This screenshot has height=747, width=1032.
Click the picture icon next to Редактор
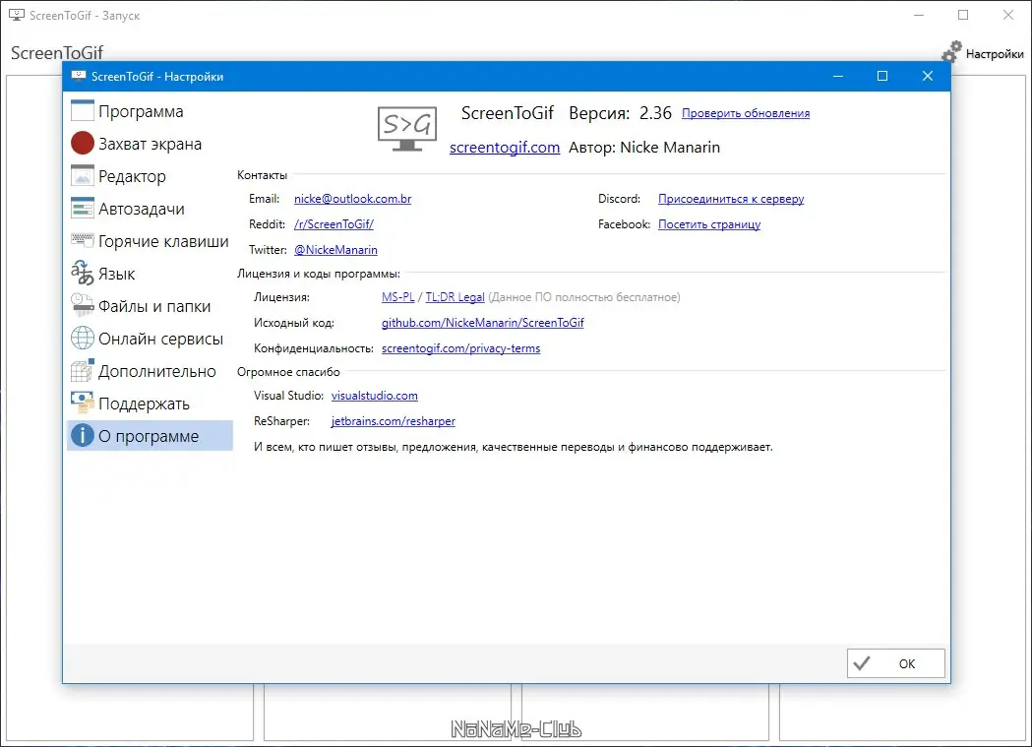pyautogui.click(x=83, y=176)
